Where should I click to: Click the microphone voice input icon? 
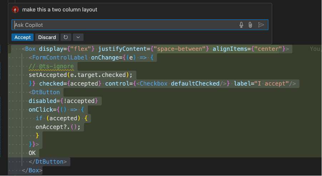[241, 25]
